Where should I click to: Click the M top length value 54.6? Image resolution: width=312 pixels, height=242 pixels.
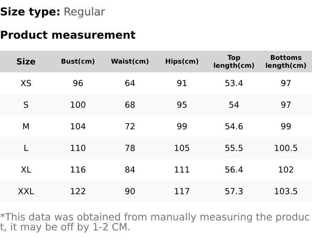(x=234, y=126)
